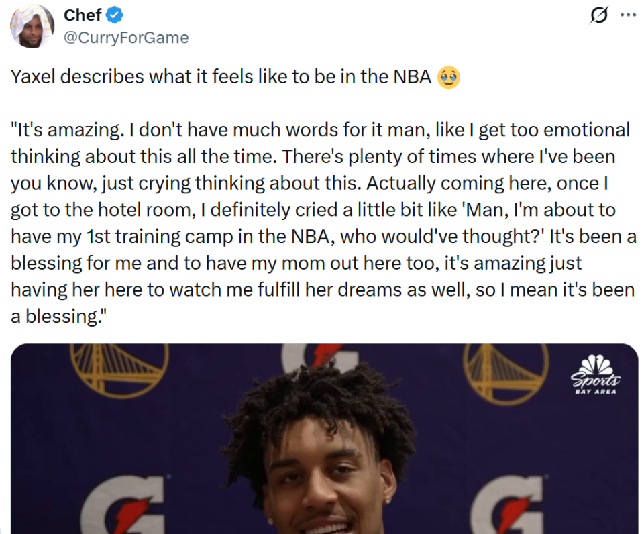Screen dimensions: 644x534
Task: Click the upper-left Warriors bridge logo in video
Action: [x=118, y=369]
